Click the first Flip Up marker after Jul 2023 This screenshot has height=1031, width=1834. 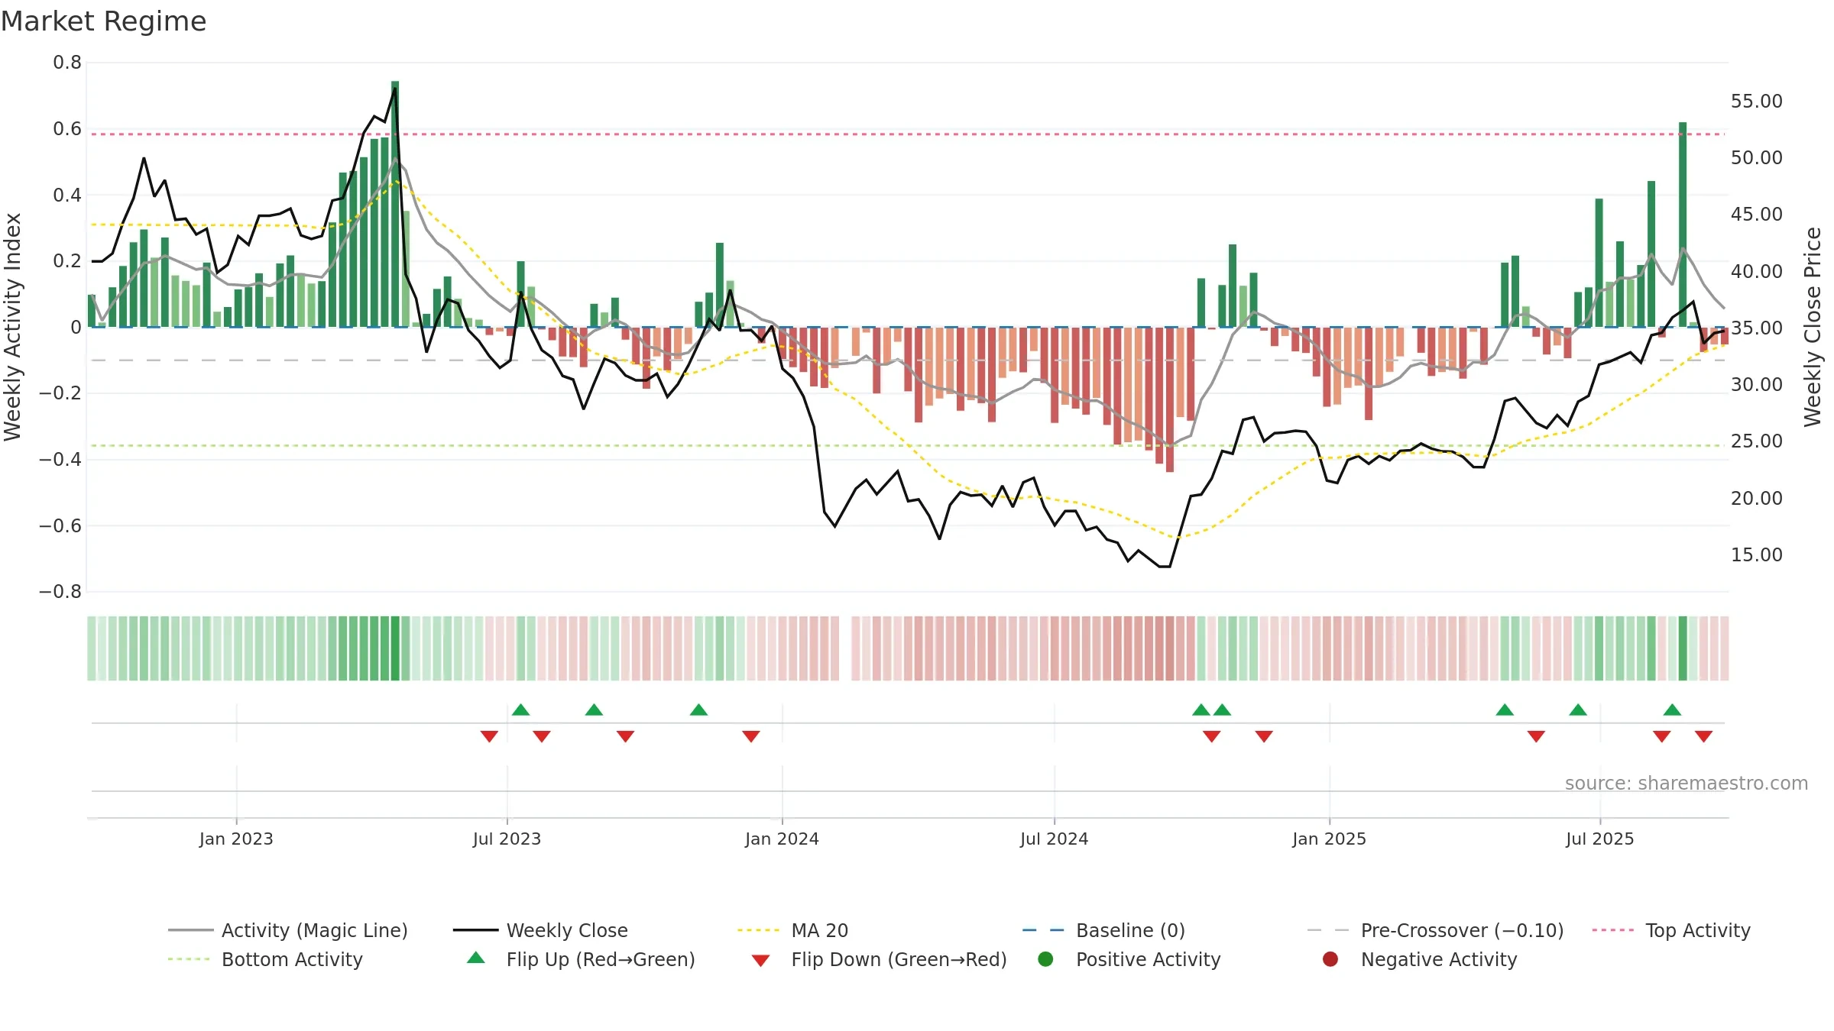[521, 709]
